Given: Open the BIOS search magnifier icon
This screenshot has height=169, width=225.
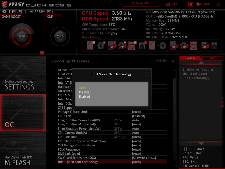Looking at the screenshot, I should click(191, 4).
